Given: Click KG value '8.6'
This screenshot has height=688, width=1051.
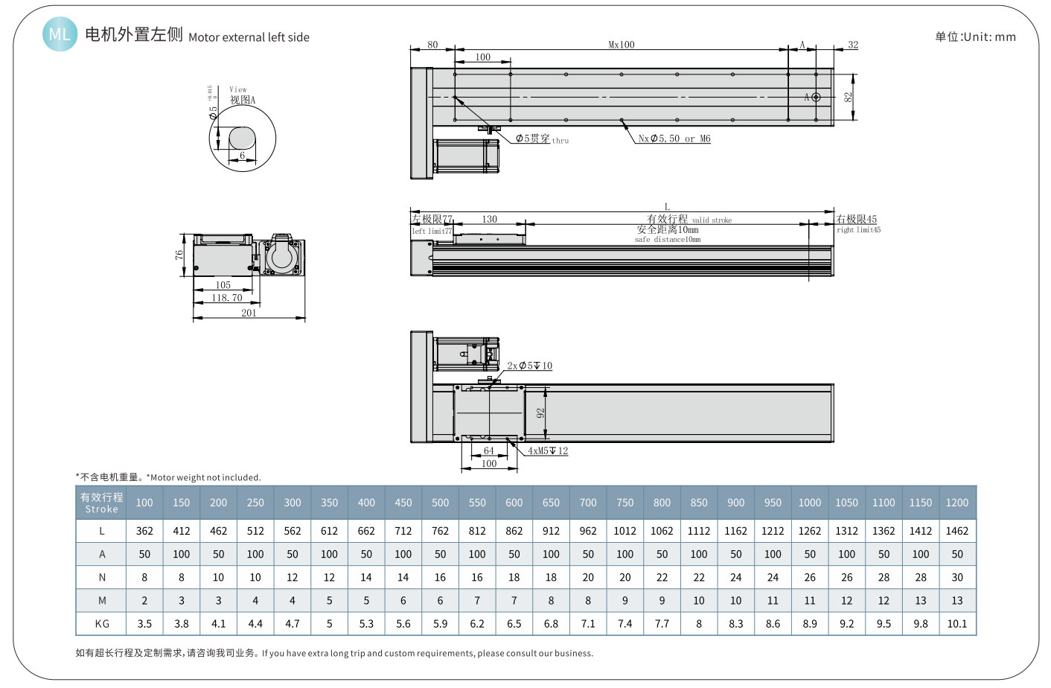Looking at the screenshot, I should (x=773, y=624).
